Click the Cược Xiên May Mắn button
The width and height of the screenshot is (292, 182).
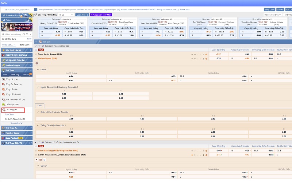(101, 15)
